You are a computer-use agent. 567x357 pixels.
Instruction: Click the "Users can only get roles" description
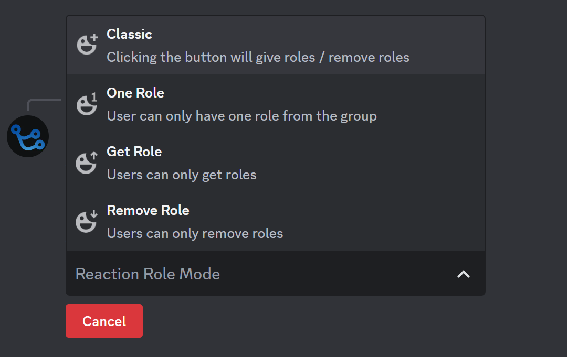coord(182,175)
